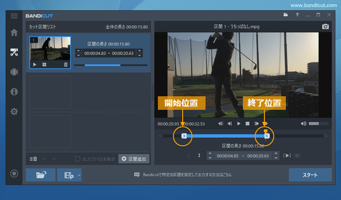Decrease segment list start time
The image size is (341, 200).
[78, 55]
